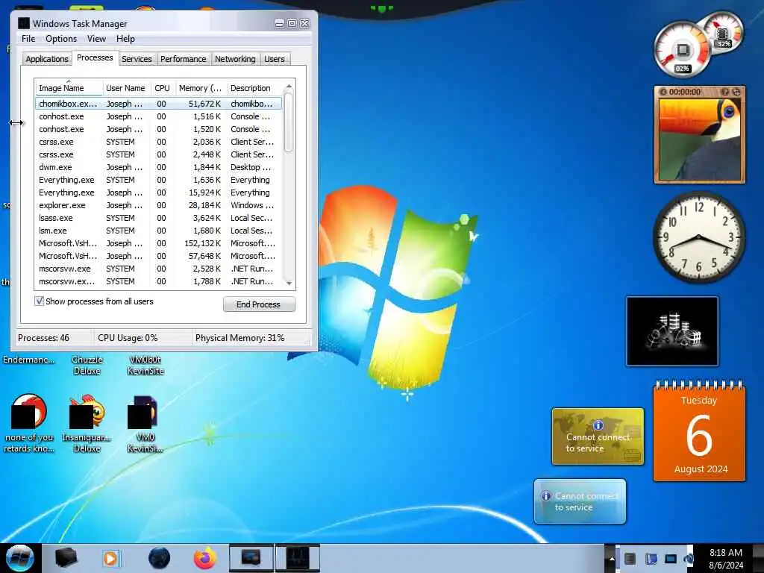The height and width of the screenshot is (573, 764).
Task: Sort by Memory column header
Action: (200, 88)
